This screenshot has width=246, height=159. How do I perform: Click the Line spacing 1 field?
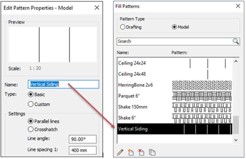pyautogui.click(x=83, y=150)
